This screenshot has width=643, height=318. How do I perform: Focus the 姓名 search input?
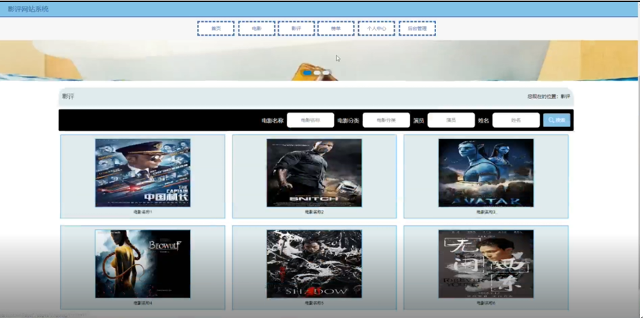(x=516, y=120)
